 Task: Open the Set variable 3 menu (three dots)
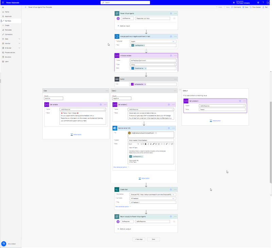[244, 101]
